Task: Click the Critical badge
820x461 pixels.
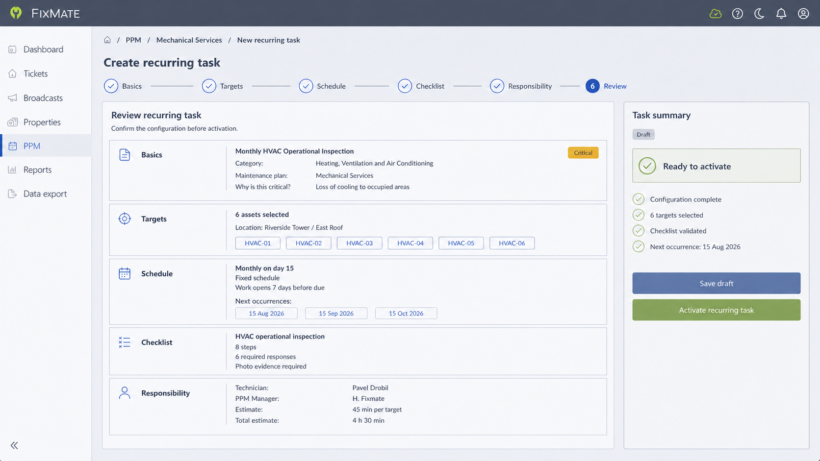Action: tap(583, 153)
